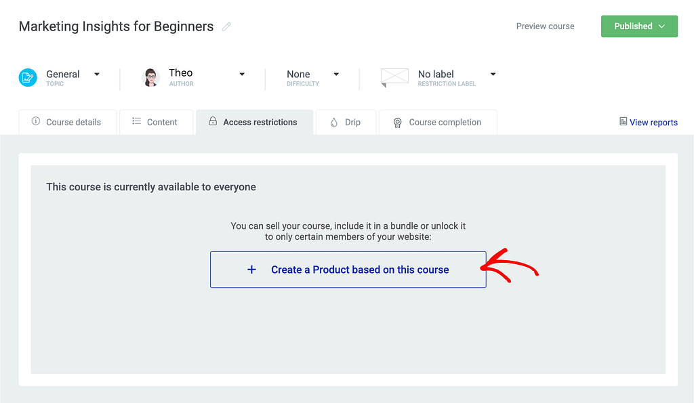The width and height of the screenshot is (694, 403).
Task: Switch to the Content tab
Action: point(156,122)
